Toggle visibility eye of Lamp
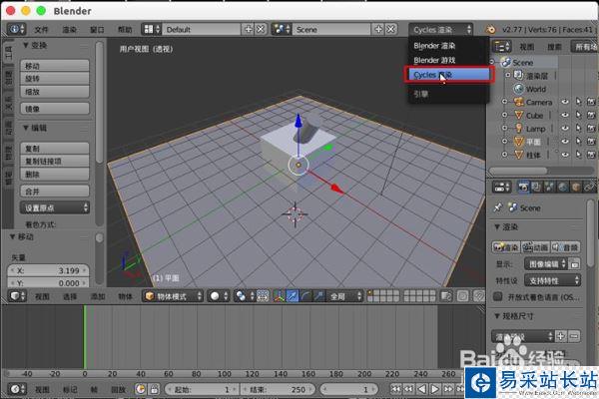Image resolution: width=599 pixels, height=399 pixels. 565,129
